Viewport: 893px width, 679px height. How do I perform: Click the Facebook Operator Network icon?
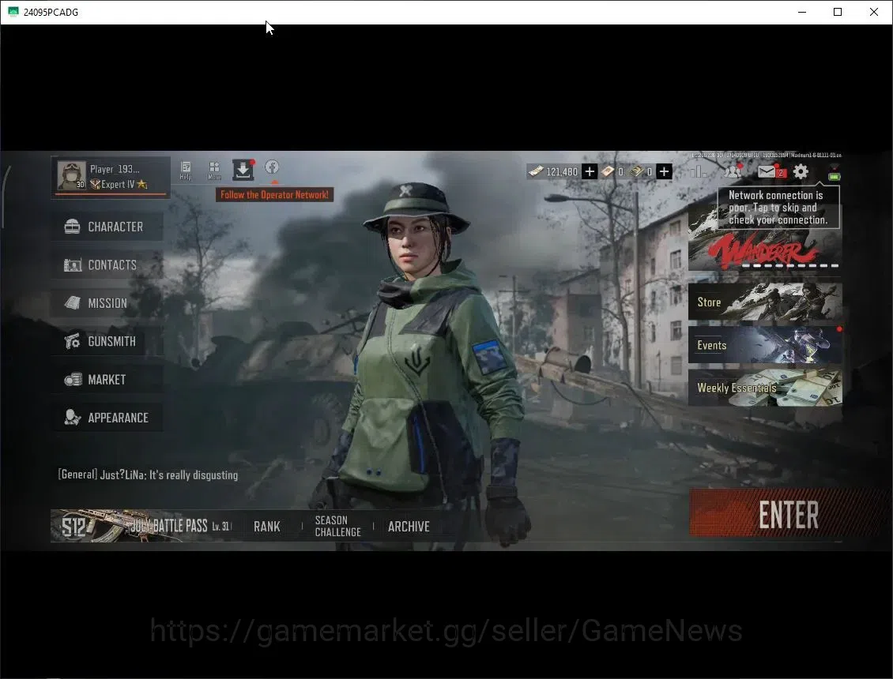[272, 167]
